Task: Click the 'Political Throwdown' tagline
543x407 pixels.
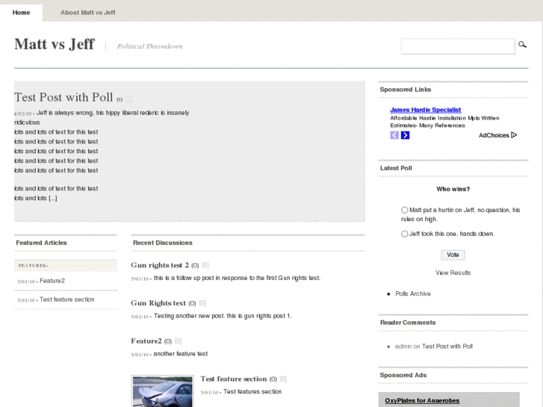Action: click(x=149, y=46)
